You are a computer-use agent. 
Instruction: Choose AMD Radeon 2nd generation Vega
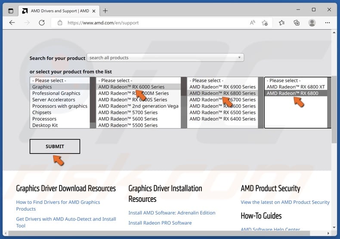click(138, 106)
